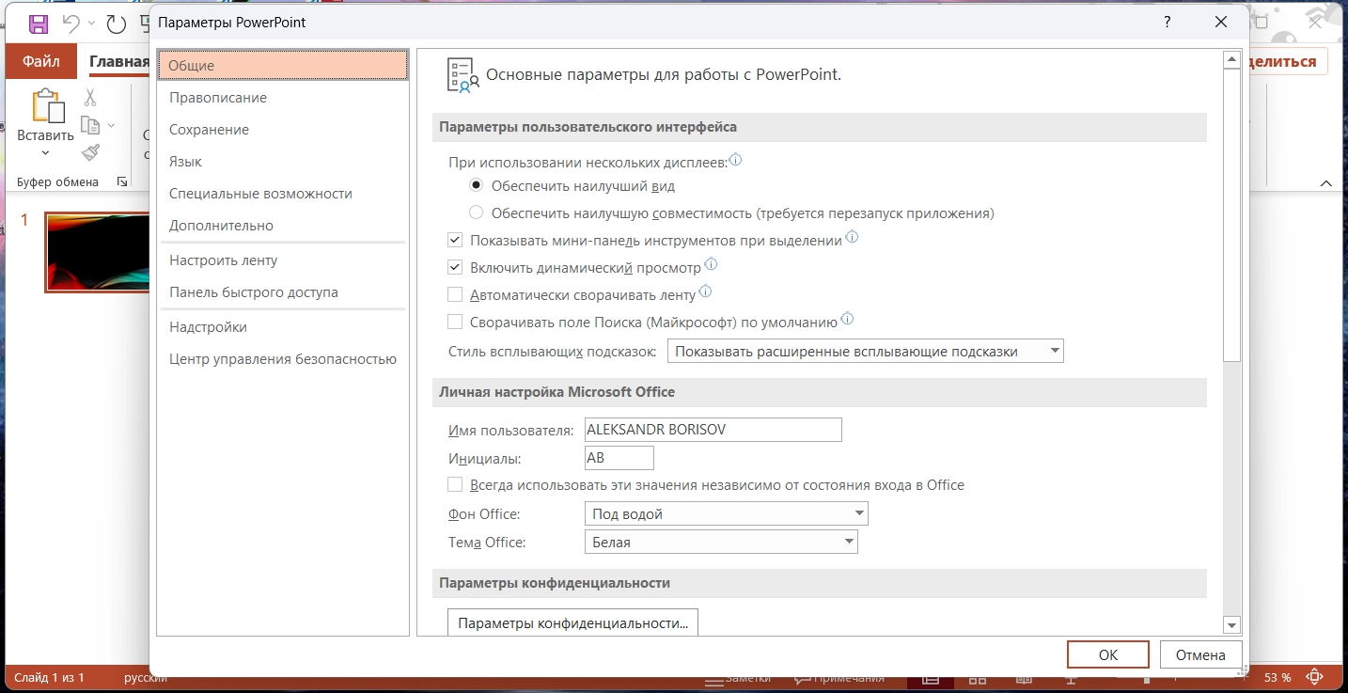Open the Undo history dropdown arrow

coord(91,24)
